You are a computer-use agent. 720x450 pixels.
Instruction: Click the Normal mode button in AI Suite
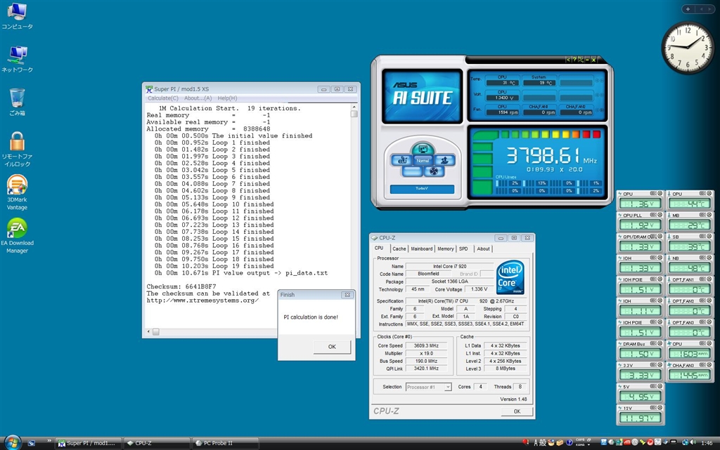[423, 160]
